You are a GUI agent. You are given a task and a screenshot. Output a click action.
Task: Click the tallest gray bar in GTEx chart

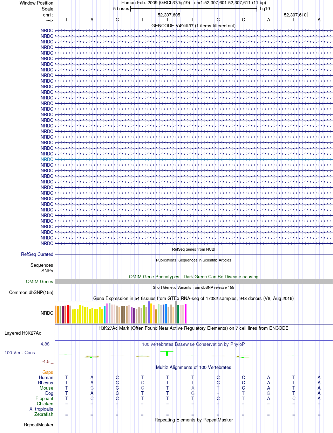coord(176,312)
